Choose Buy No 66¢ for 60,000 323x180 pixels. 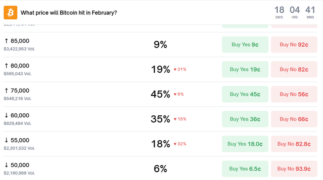click(294, 119)
